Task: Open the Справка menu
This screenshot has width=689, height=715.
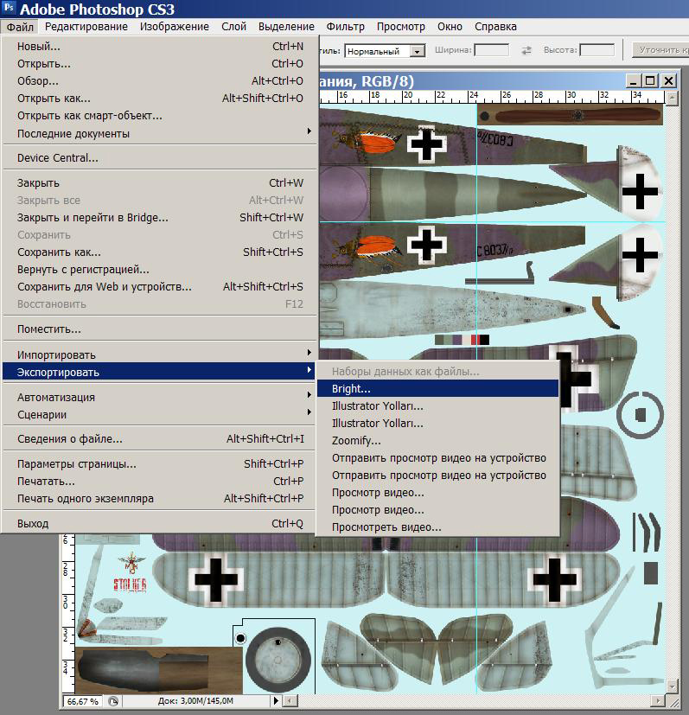Action: click(495, 27)
